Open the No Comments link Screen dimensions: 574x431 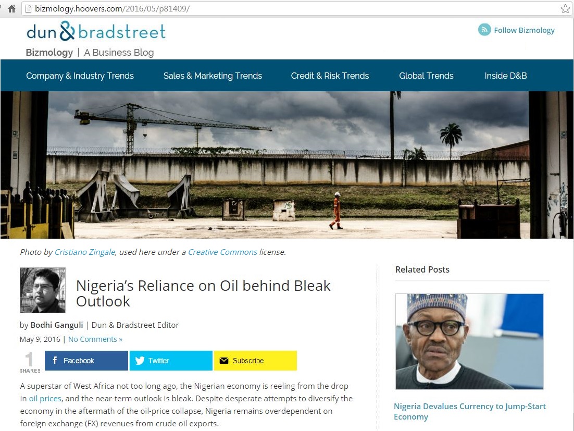click(x=95, y=339)
